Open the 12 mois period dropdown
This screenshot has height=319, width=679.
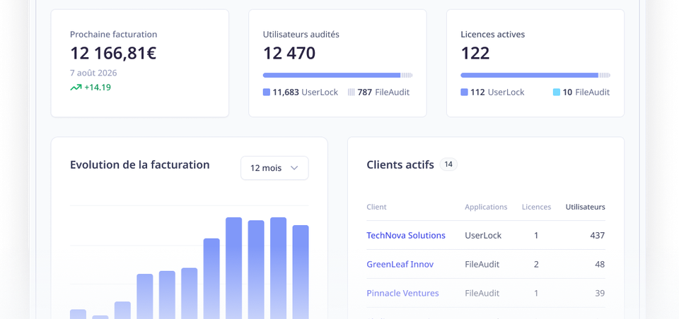[274, 168]
